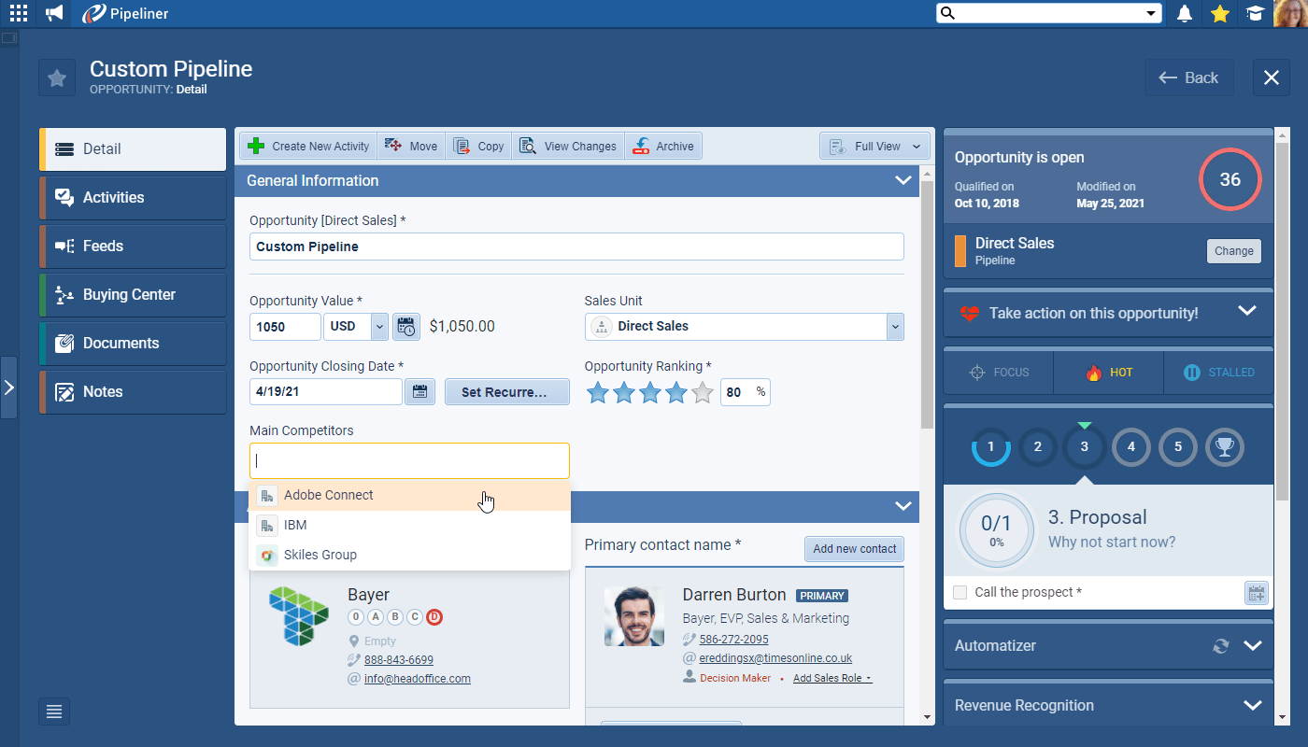Click the graduation cap learning icon
The height and width of the screenshot is (747, 1308).
click(1255, 14)
